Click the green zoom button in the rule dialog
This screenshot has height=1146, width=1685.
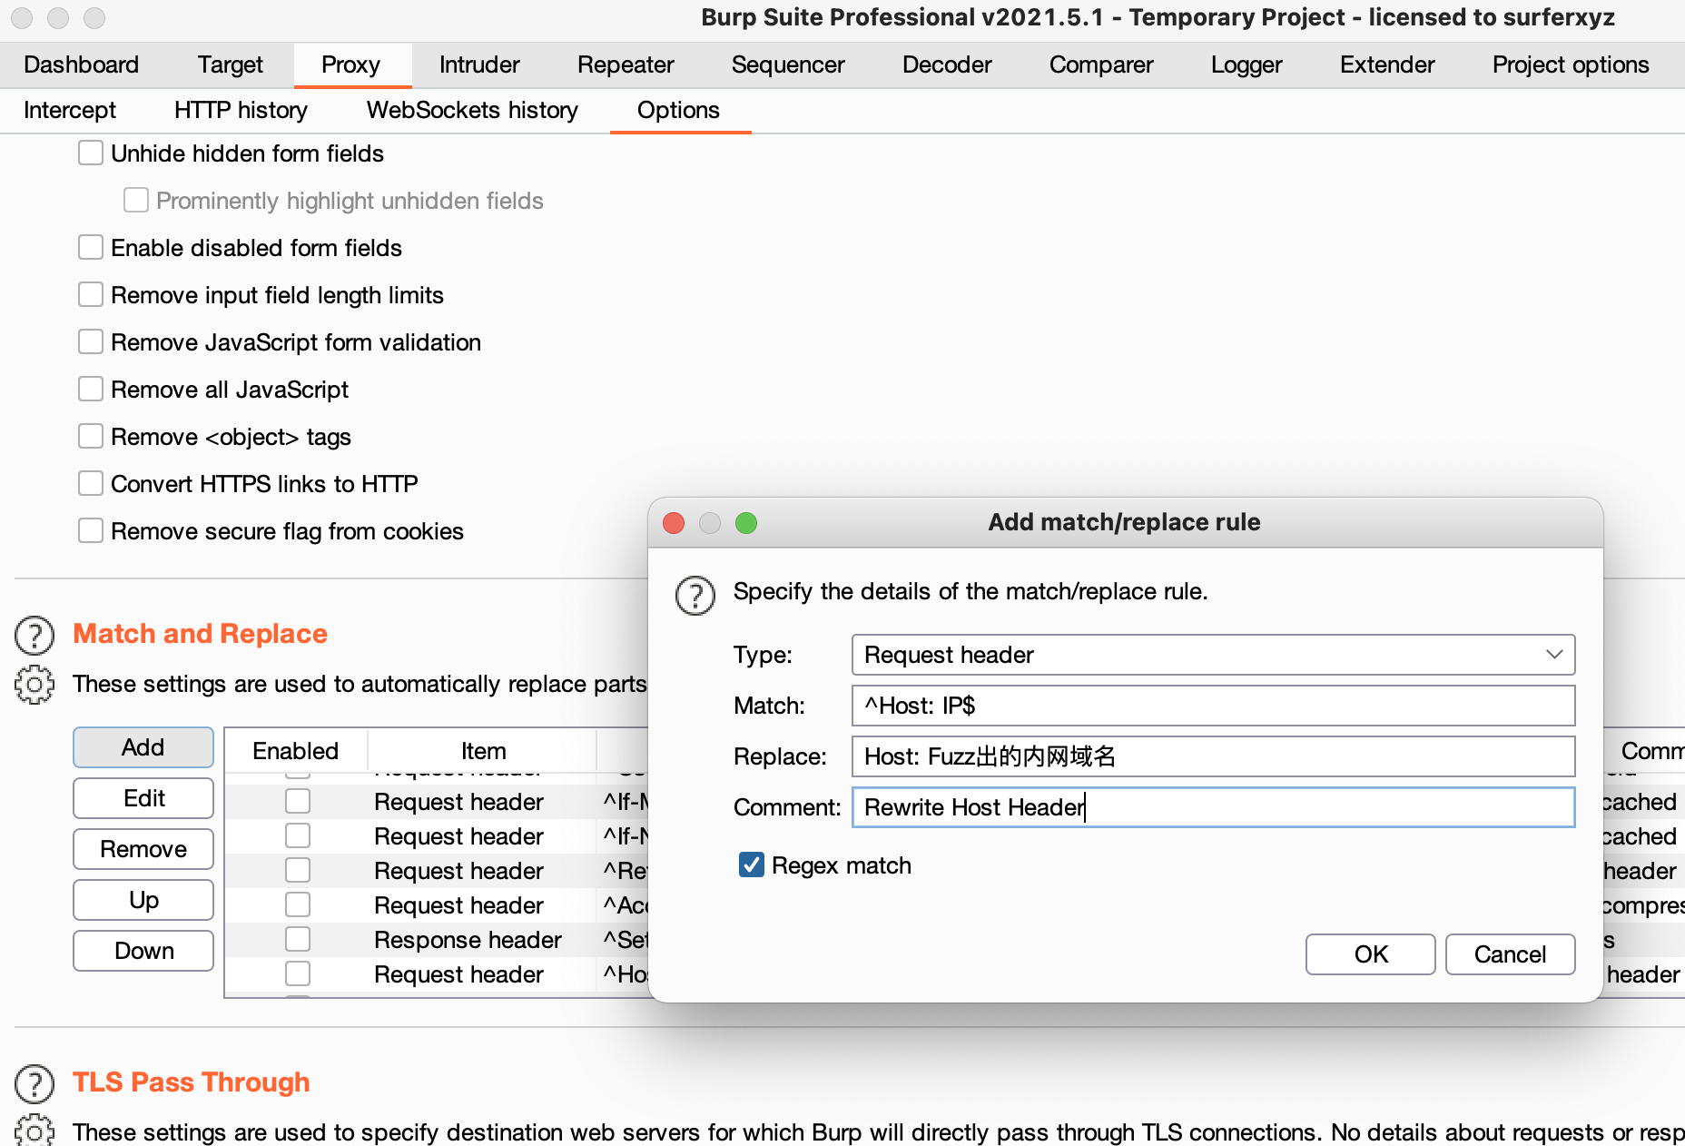(x=746, y=523)
